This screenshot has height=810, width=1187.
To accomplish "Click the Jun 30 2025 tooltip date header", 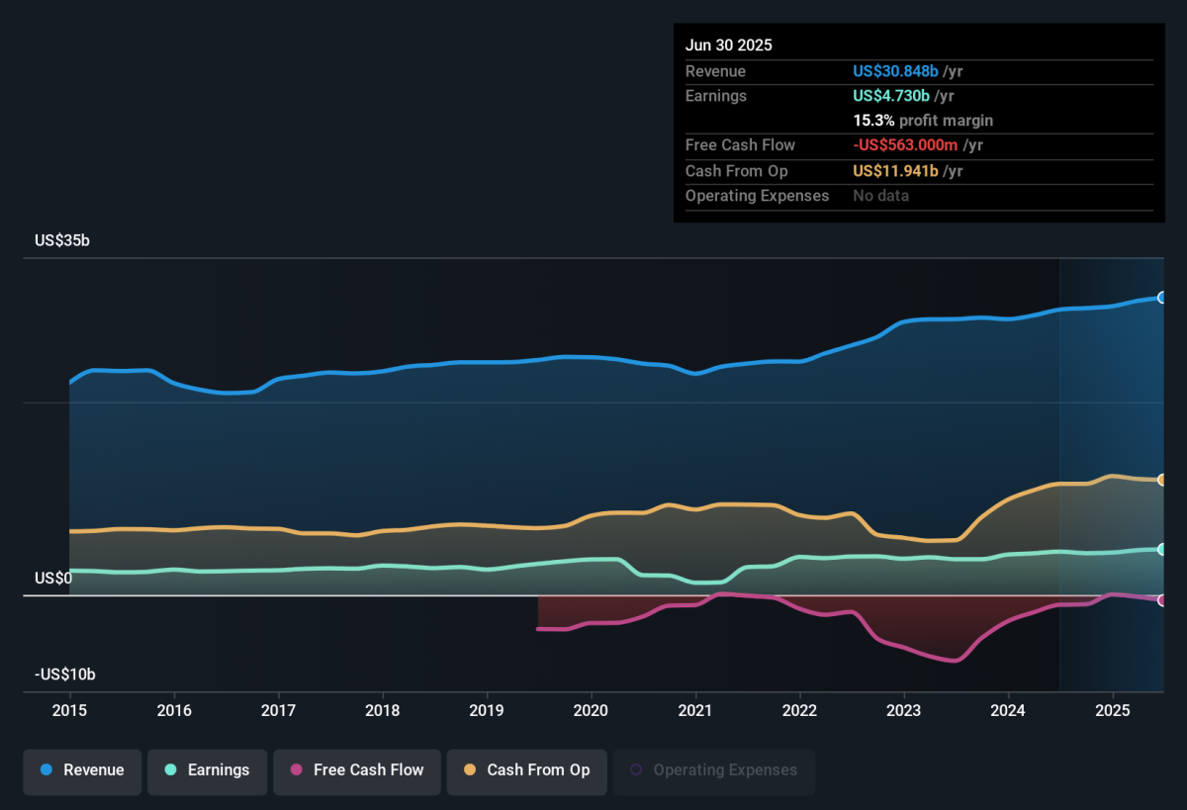I will 729,45.
